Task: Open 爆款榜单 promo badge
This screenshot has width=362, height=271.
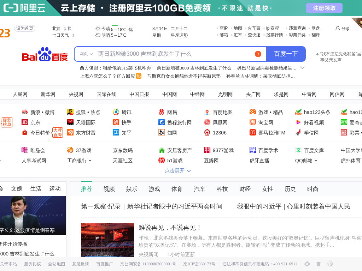Action: [7, 122]
